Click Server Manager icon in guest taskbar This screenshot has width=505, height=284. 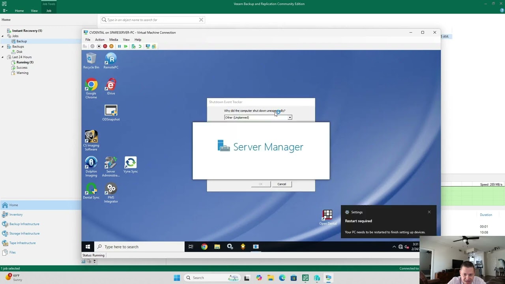click(256, 247)
